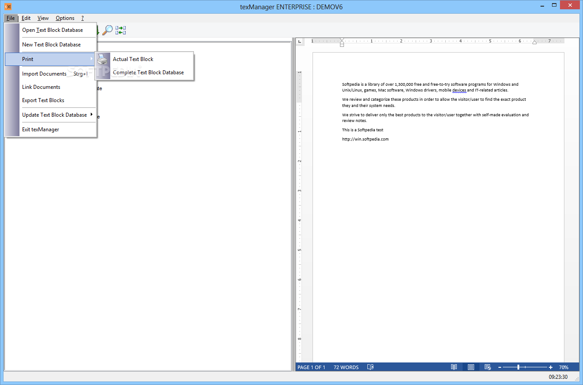Click the zoom out minus icon
Screen dimensions: 583x385
click(500, 367)
